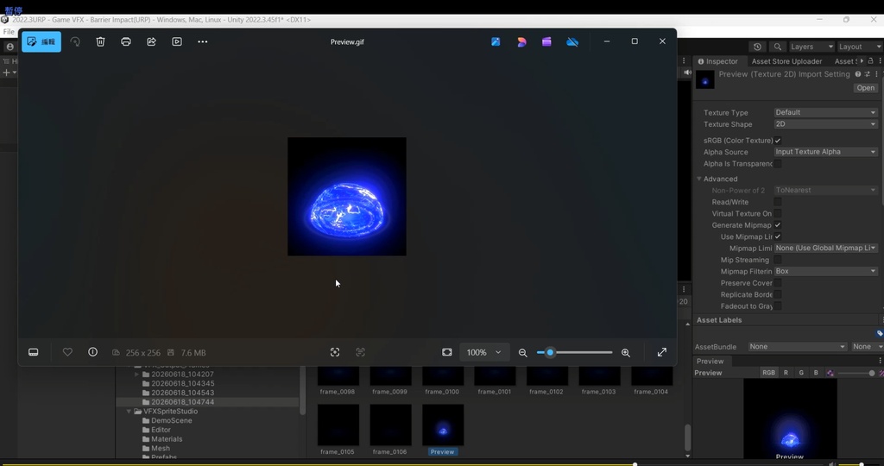Open the three-dot See more menu
Screen dimensions: 884x466
(202, 41)
